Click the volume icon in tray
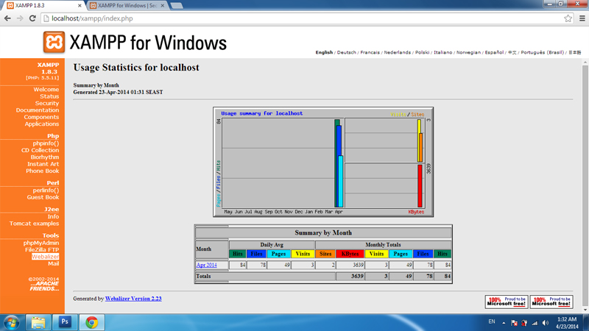This screenshot has height=331, width=589. click(546, 323)
